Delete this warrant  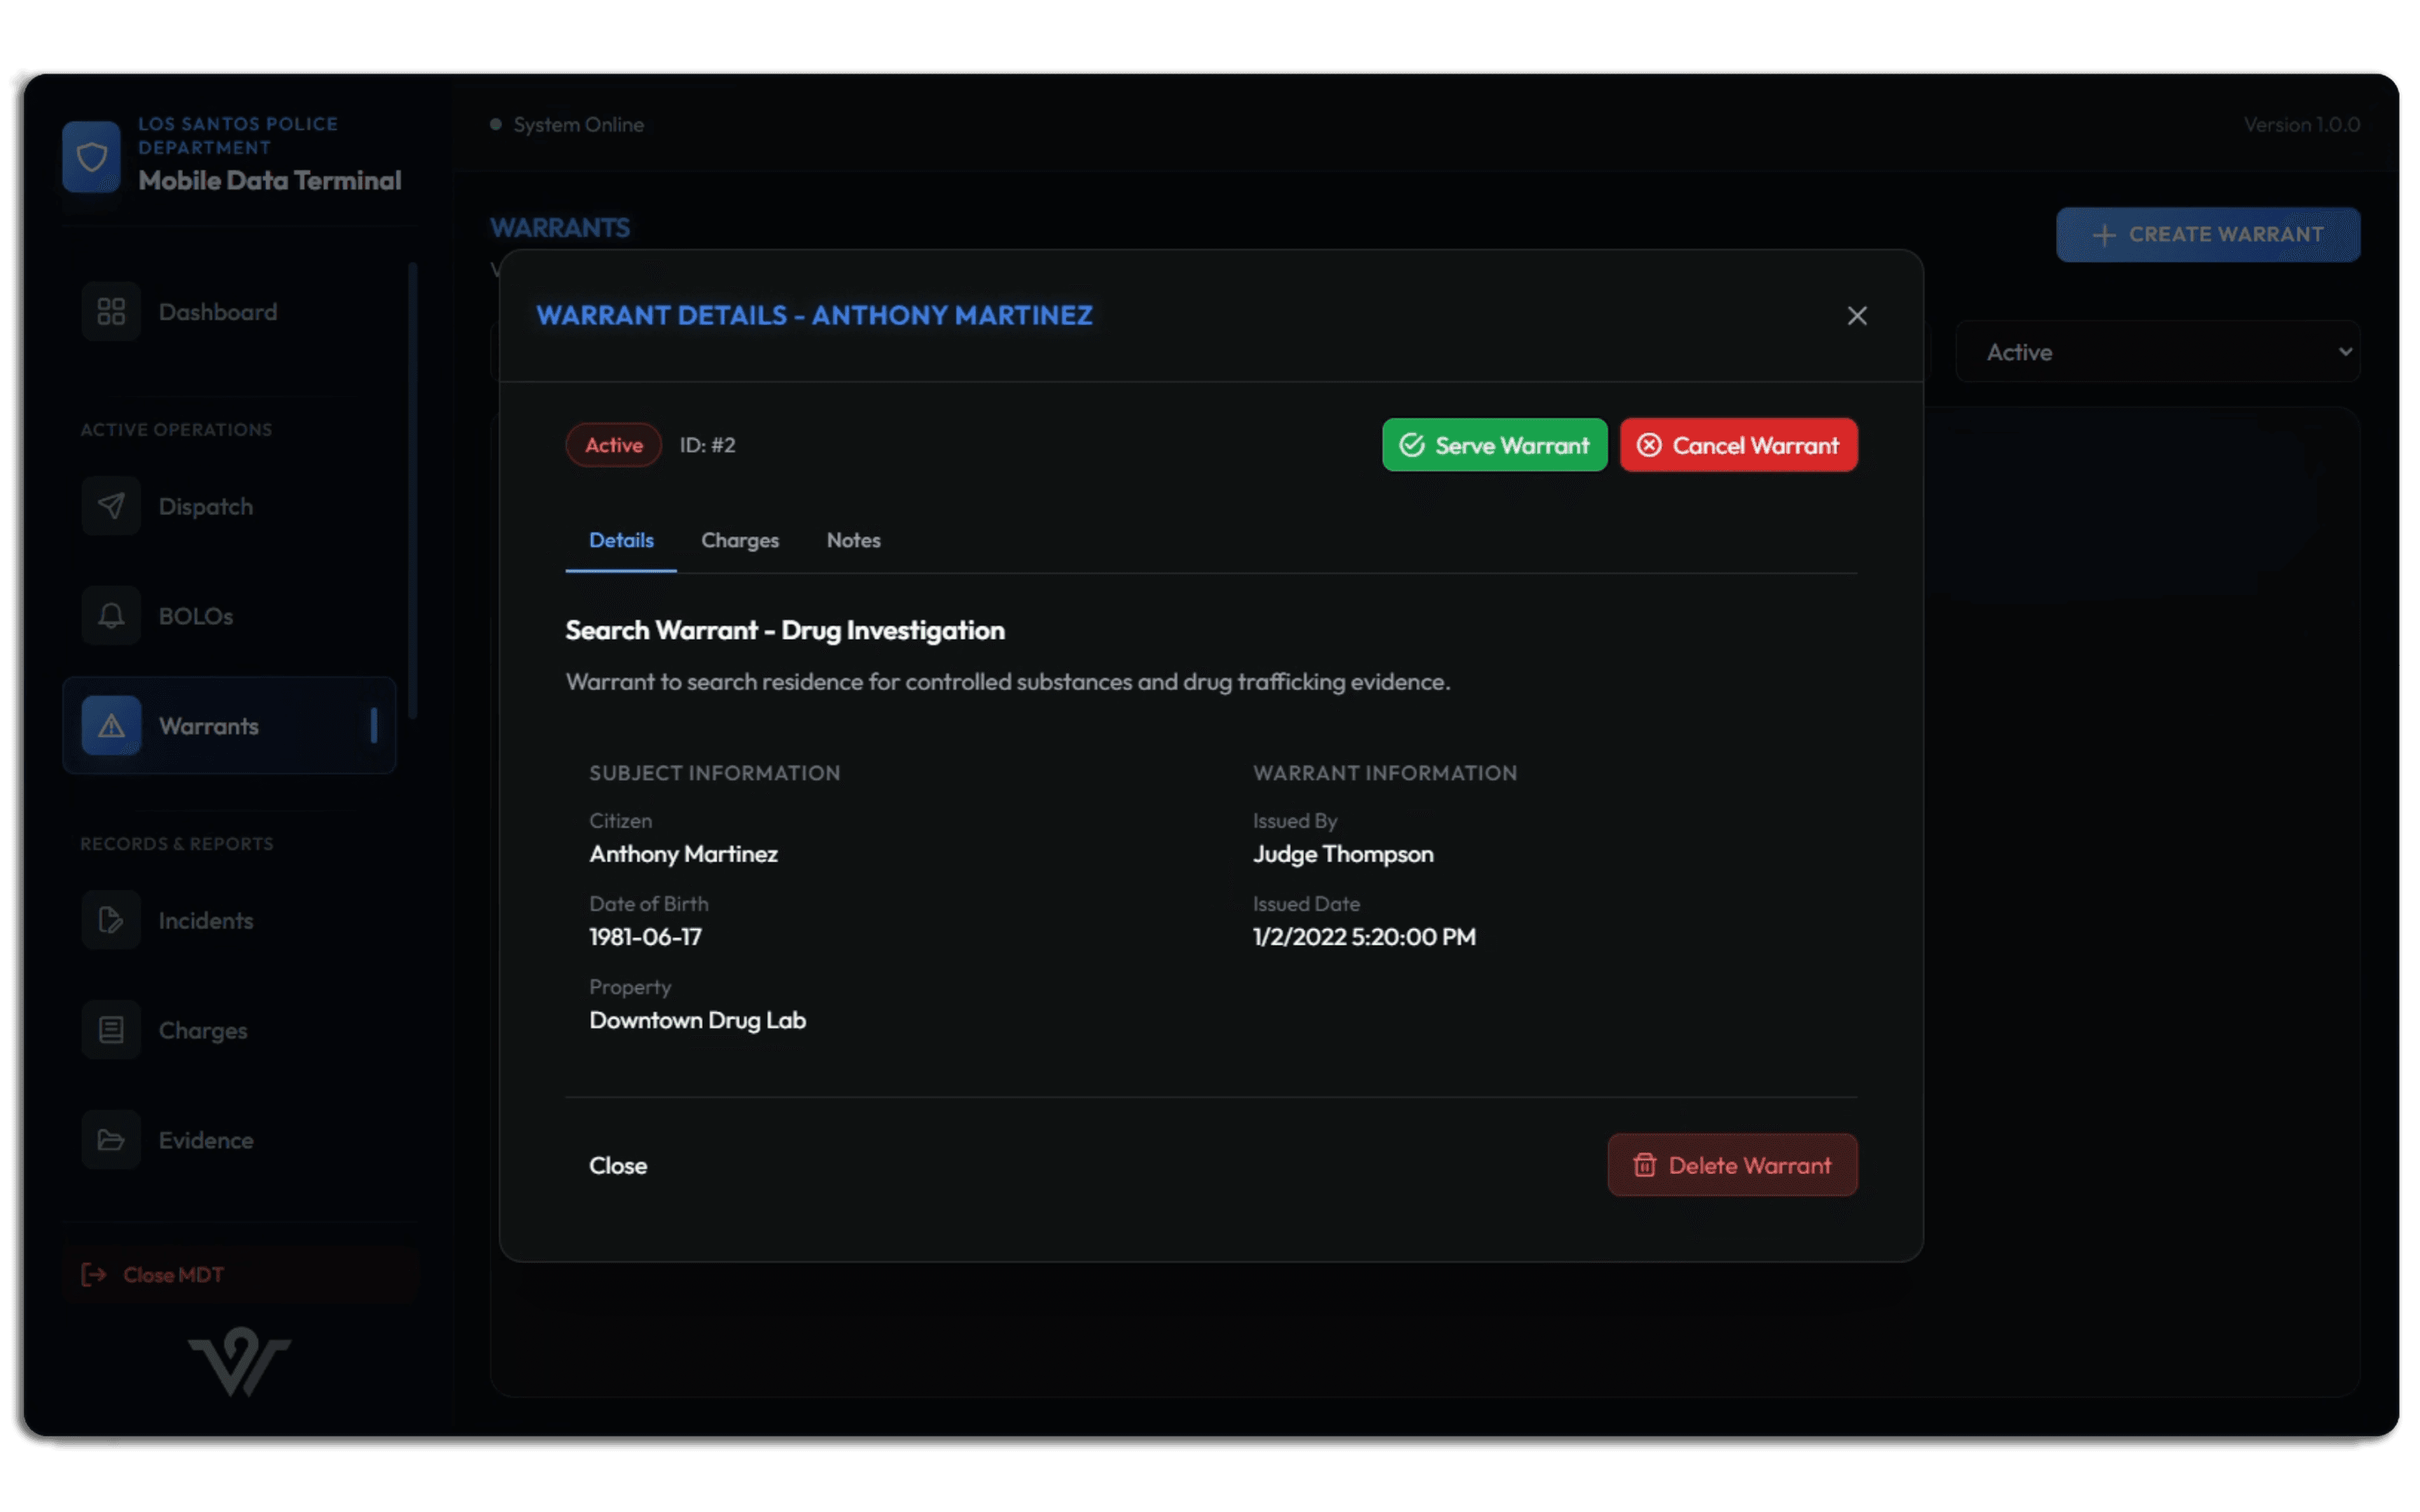tap(1732, 1165)
